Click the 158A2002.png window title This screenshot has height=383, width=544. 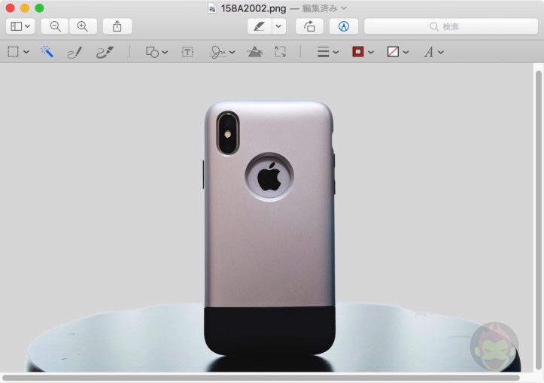click(254, 8)
